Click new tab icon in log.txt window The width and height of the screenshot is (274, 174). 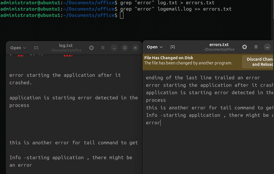(x=36, y=48)
